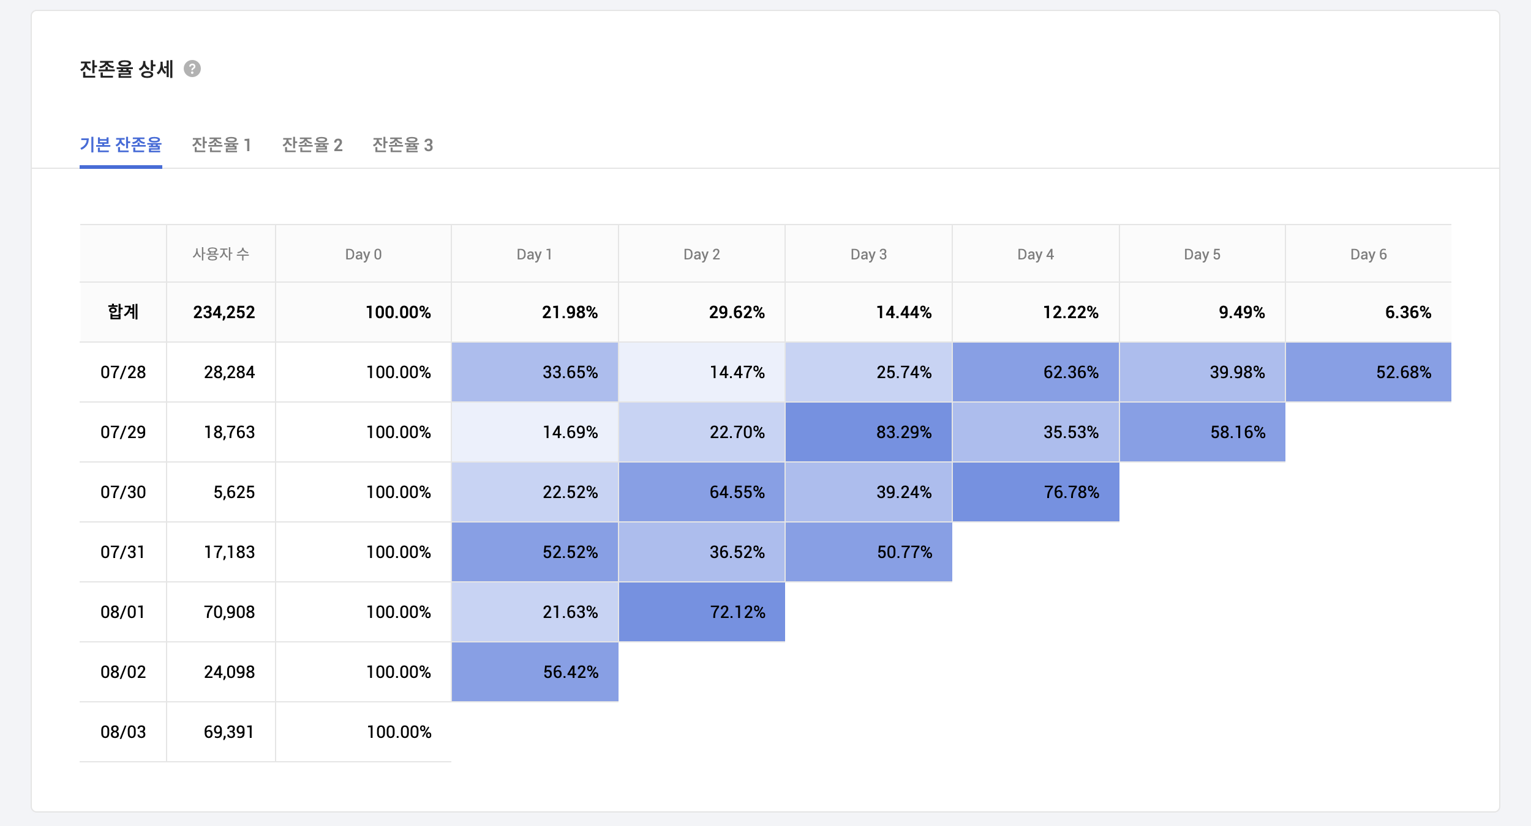This screenshot has height=826, width=1531.
Task: Select the 기본 잔존율 tab
Action: point(121,145)
